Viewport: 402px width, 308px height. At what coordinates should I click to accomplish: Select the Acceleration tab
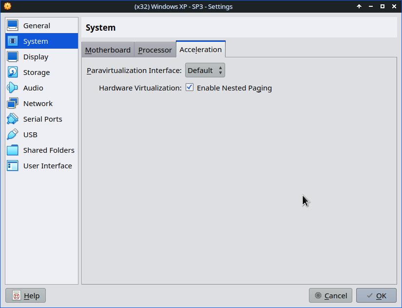[x=200, y=49]
